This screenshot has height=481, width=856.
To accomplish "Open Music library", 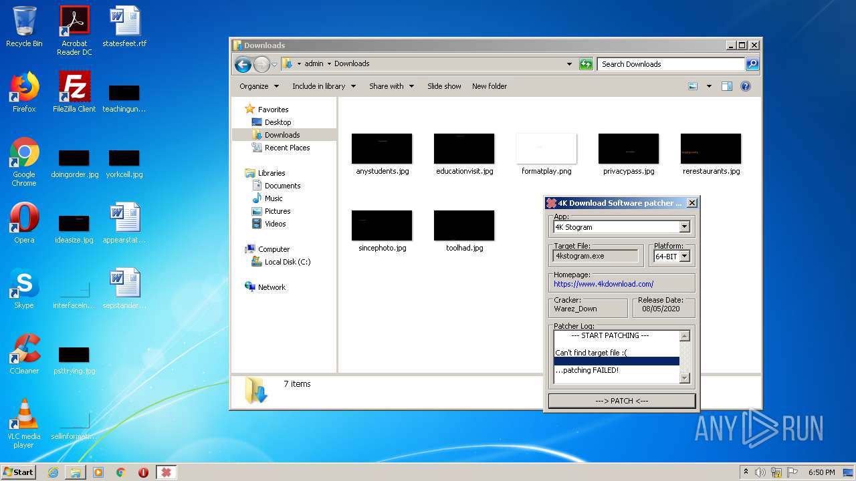I will [x=274, y=198].
